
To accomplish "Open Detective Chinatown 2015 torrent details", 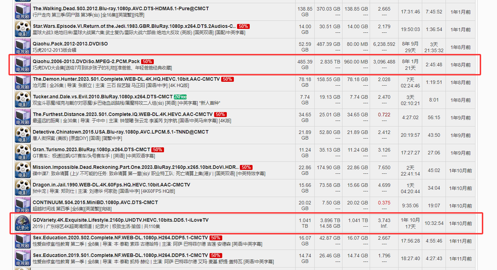I will tap(120, 132).
